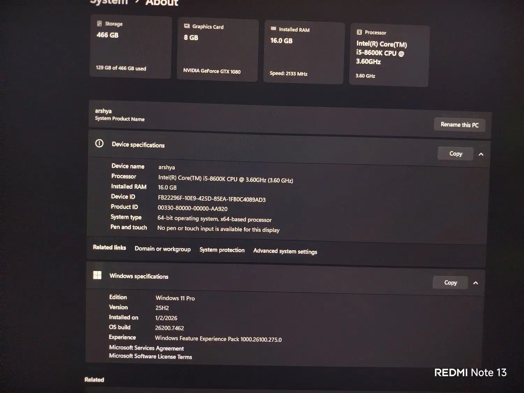The image size is (524, 393).
Task: Open Domain or workgroup link
Action: point(163,249)
